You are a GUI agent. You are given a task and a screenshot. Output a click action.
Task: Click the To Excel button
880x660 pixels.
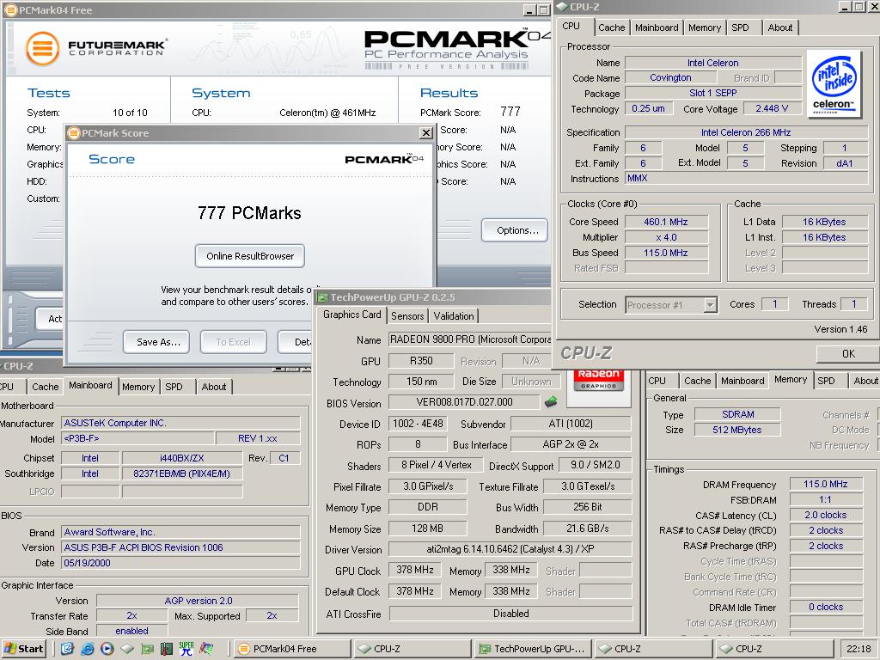click(x=233, y=342)
